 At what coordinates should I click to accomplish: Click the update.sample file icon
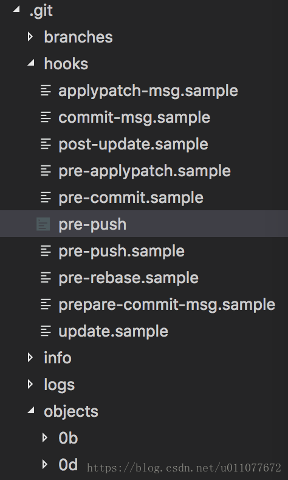click(46, 331)
